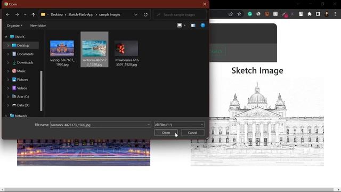Select the santorini-4825173_1920.jpg file
The image size is (341, 192).
(x=94, y=50)
